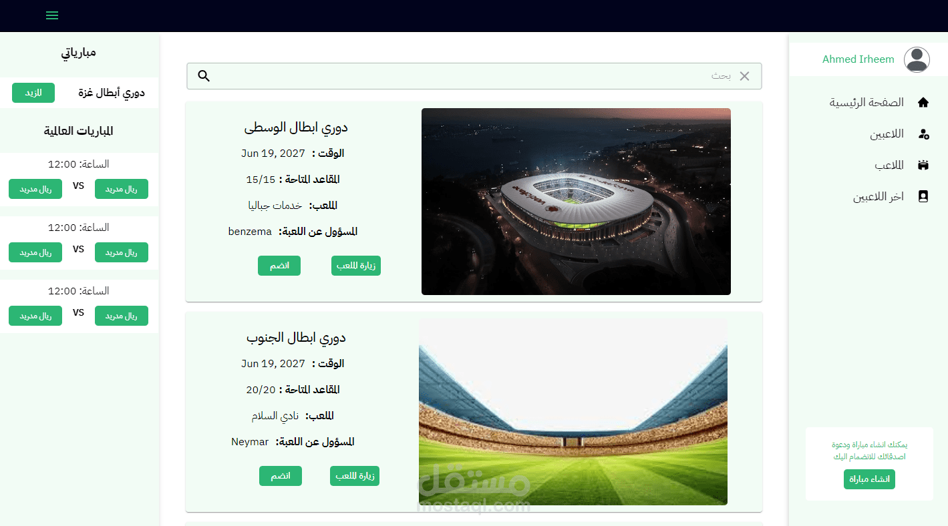Click انضم for دوري ابطال الوسطى
The height and width of the screenshot is (526, 948).
pos(279,266)
